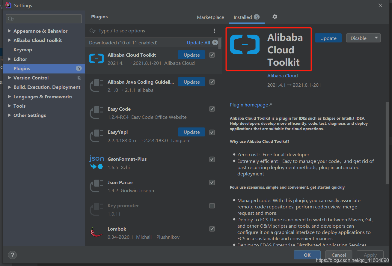Click the help question mark button
Viewport: 392px width, 266px height.
point(12,255)
